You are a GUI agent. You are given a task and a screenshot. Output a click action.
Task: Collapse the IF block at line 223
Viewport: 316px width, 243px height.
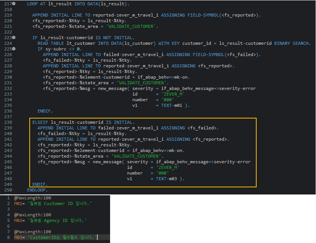pyautogui.click(x=14, y=38)
